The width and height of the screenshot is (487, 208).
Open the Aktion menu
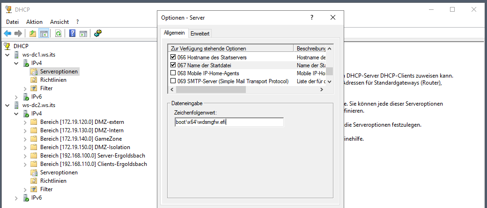[x=35, y=22]
